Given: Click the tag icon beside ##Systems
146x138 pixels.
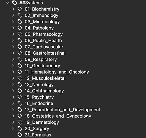Looking at the screenshot, I should point(15,3).
